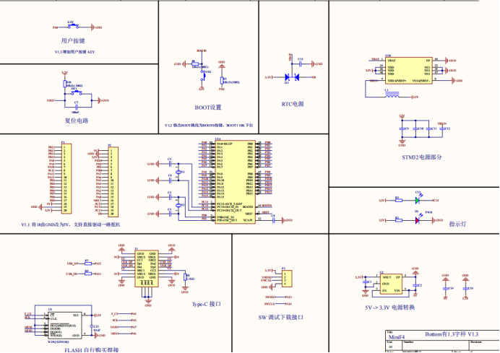Select the P1 pin header block
This screenshot has height=353, width=500.
click(66, 180)
